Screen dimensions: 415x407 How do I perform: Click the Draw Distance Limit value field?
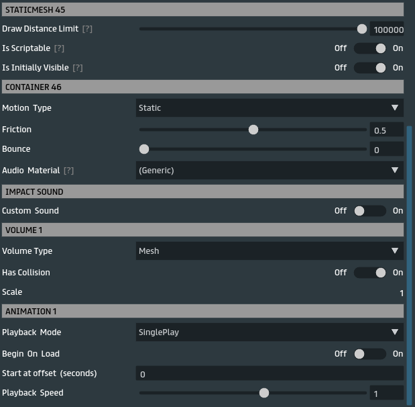pos(387,29)
